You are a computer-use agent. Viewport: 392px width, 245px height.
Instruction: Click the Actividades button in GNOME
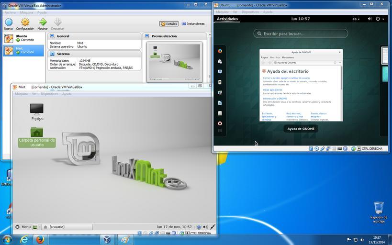tap(227, 19)
